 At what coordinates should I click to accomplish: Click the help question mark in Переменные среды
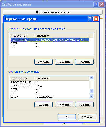click(x=90, y=19)
